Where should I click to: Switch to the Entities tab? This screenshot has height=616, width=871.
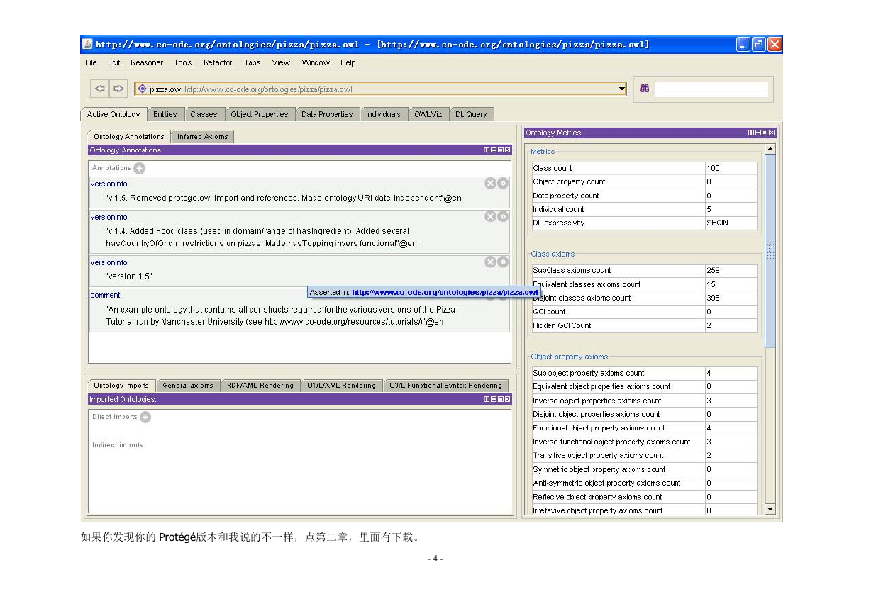tap(165, 114)
